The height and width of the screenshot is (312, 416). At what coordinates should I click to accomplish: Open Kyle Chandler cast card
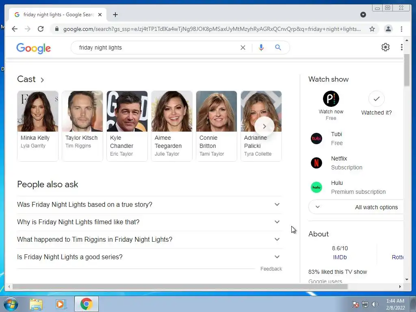127,126
